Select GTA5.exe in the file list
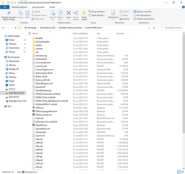 coord(39,108)
